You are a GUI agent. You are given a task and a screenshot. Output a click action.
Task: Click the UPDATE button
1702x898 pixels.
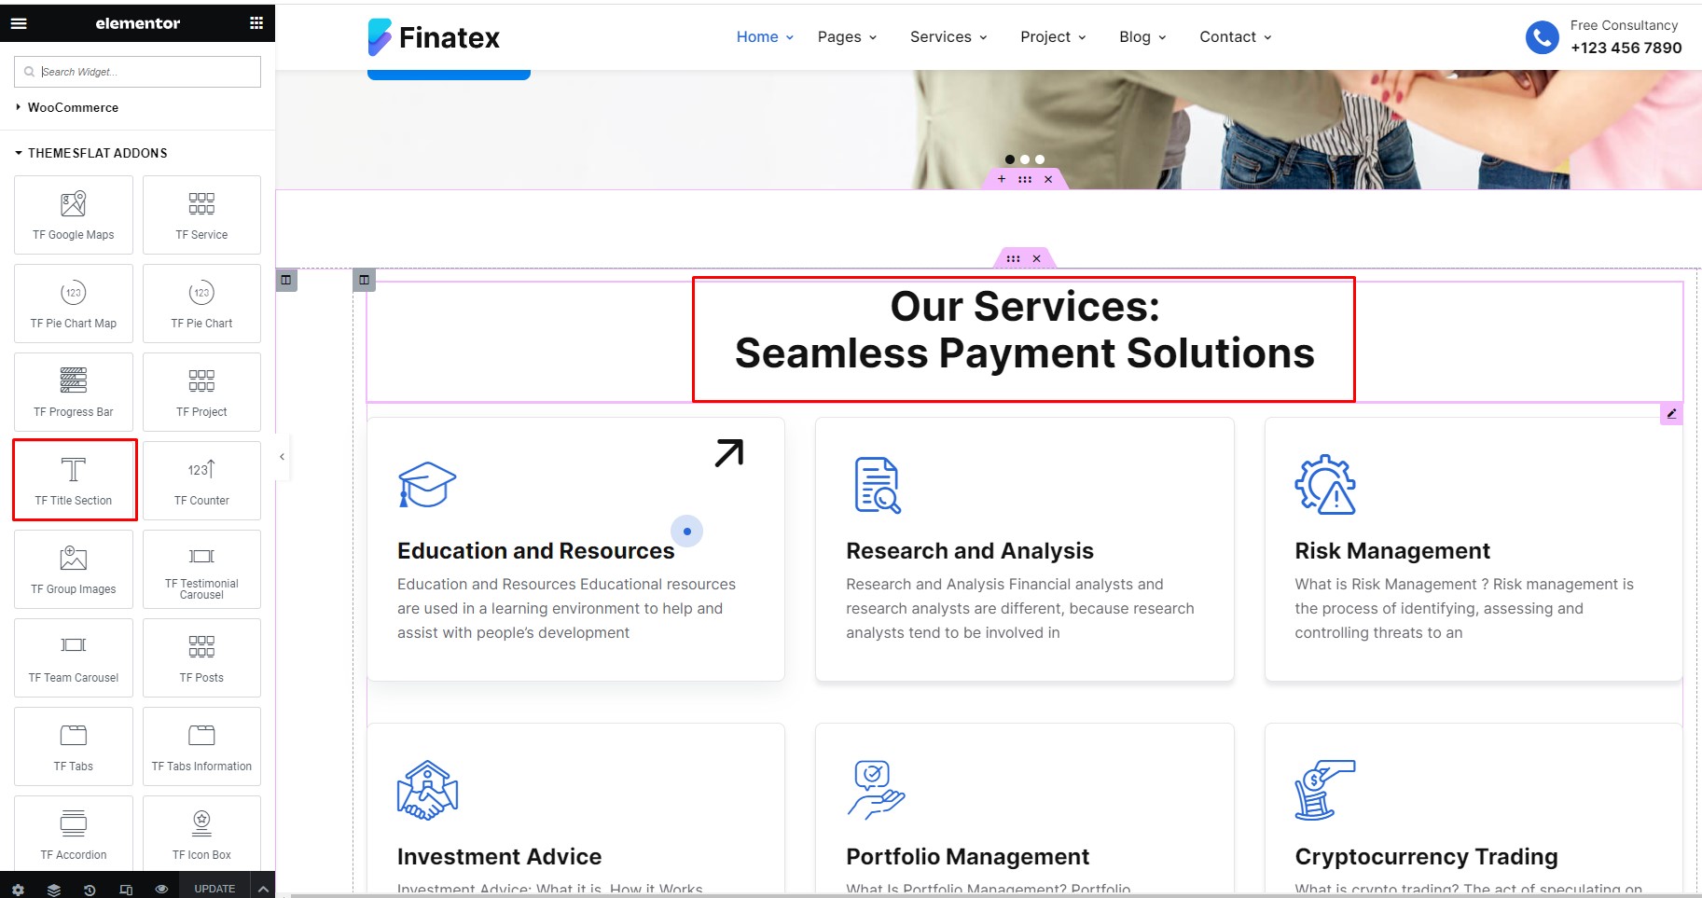click(x=214, y=889)
